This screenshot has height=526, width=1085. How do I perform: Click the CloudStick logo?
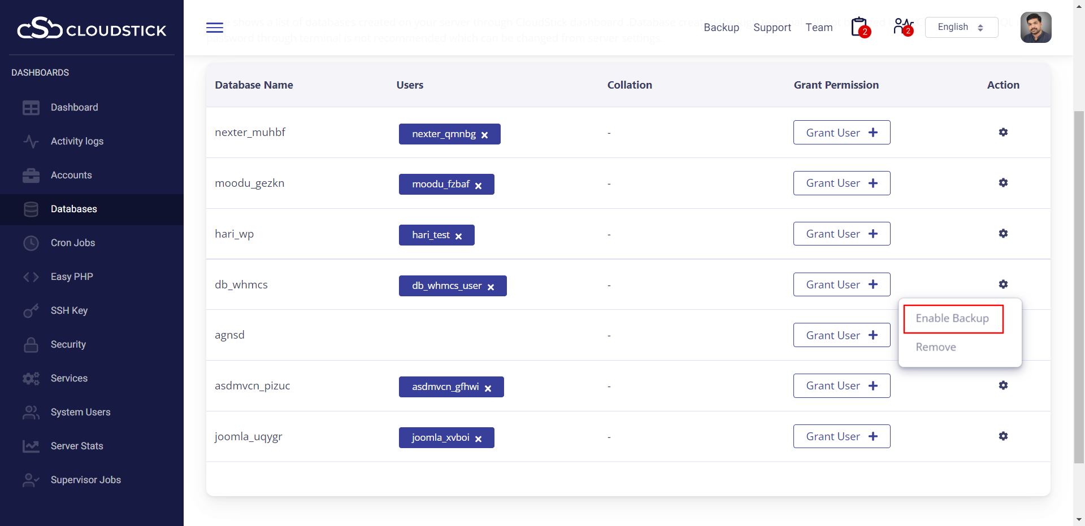(92, 28)
